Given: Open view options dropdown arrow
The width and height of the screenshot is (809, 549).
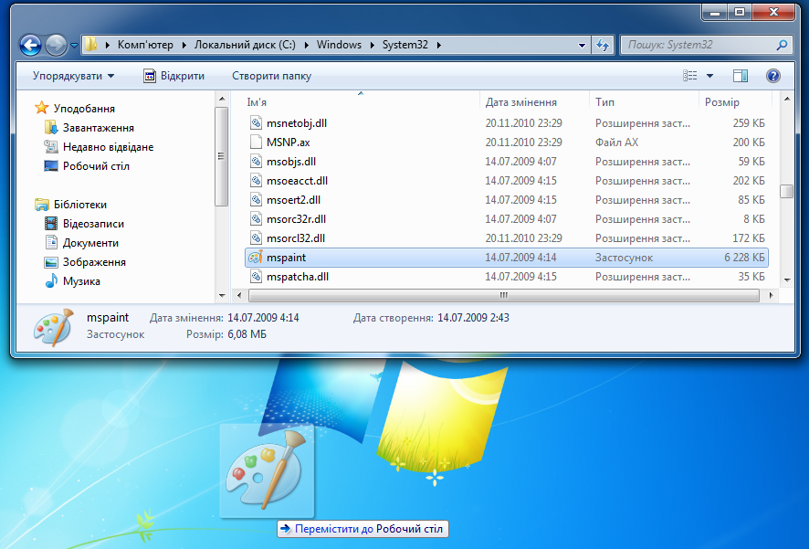Looking at the screenshot, I should 710,76.
